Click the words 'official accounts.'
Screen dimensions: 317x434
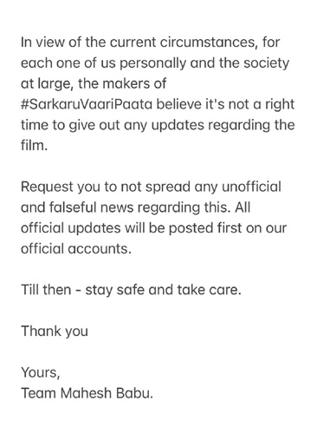coord(76,248)
